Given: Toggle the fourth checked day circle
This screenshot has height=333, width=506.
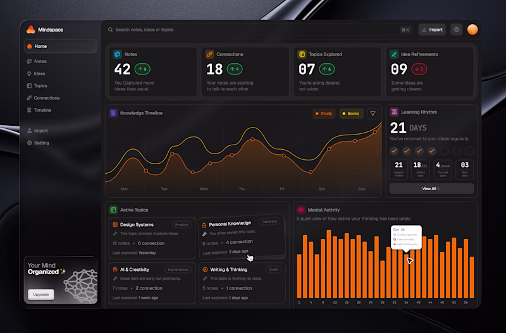Looking at the screenshot, I should point(432,150).
